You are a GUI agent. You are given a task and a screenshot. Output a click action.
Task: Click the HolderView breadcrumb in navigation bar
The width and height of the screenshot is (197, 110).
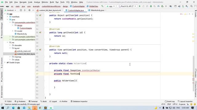pyautogui.click(x=92, y=6)
